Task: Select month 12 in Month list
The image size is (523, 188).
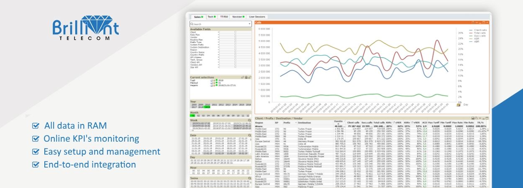Action: (x=248, y=116)
